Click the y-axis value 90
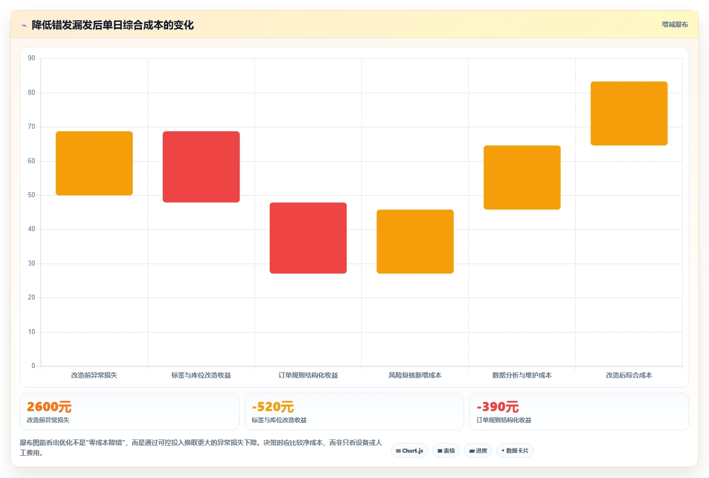Screen dimensions: 709x478 [31, 58]
